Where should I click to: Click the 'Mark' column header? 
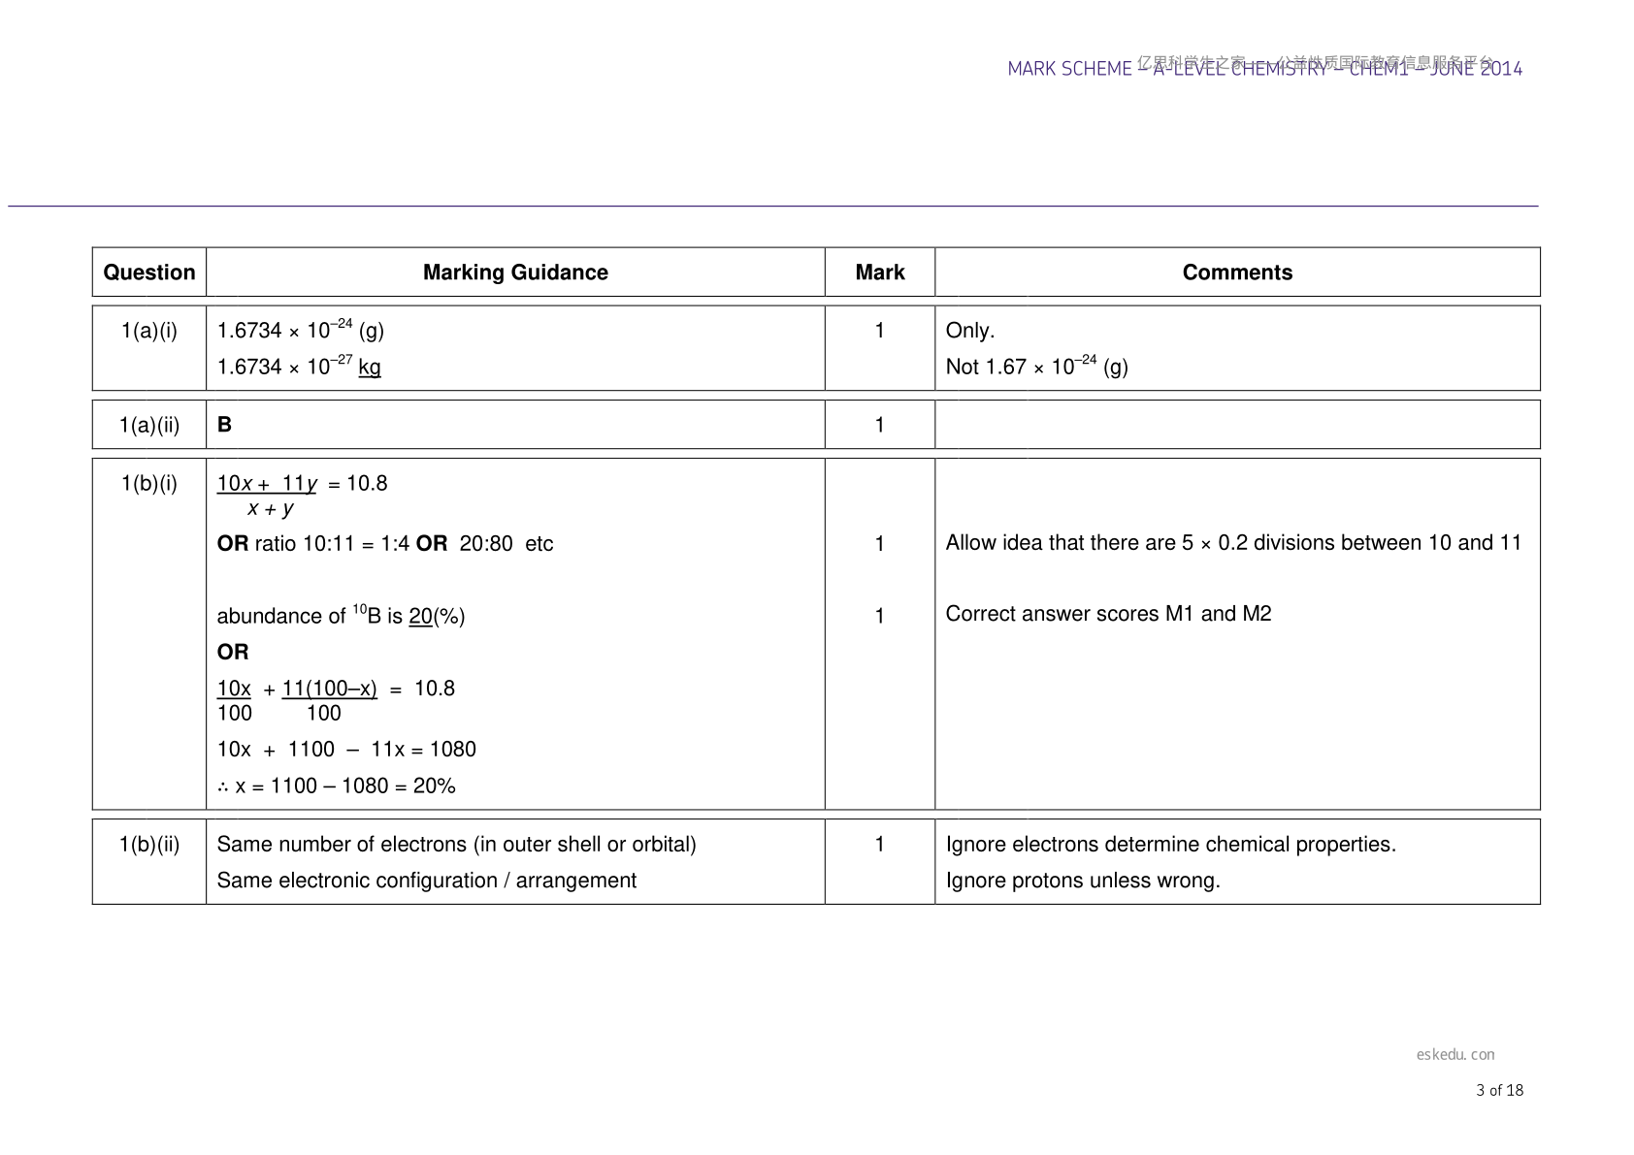click(880, 273)
